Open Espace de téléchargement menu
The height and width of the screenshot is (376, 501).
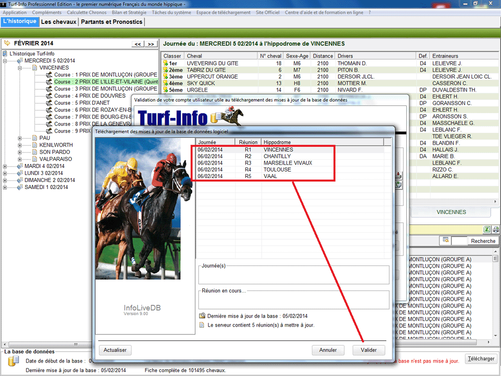coord(223,12)
